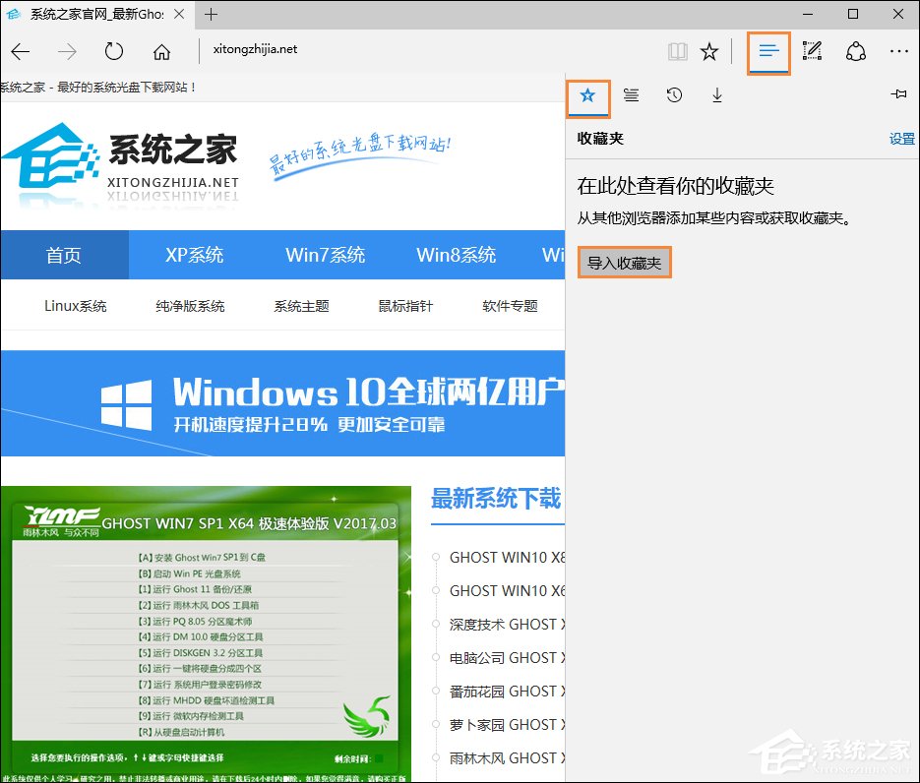Switch hub to the Favorites star tab

[x=587, y=95]
